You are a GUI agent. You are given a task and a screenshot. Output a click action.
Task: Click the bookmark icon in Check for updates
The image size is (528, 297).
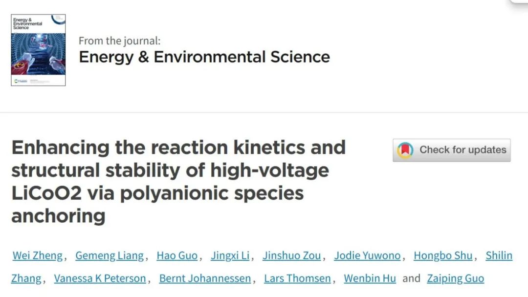click(405, 150)
